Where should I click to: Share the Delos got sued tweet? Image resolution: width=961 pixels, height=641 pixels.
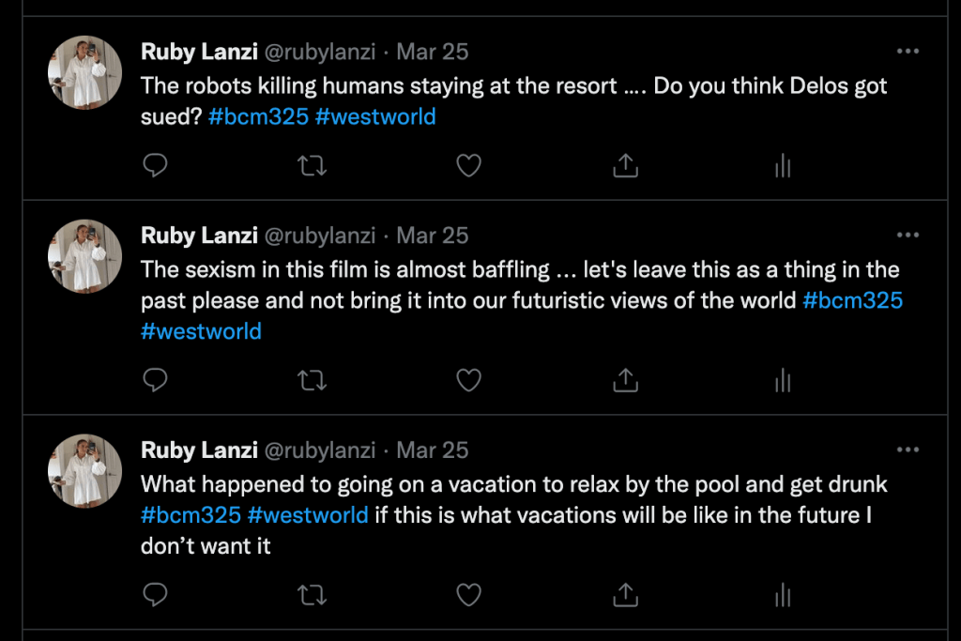[x=625, y=166]
